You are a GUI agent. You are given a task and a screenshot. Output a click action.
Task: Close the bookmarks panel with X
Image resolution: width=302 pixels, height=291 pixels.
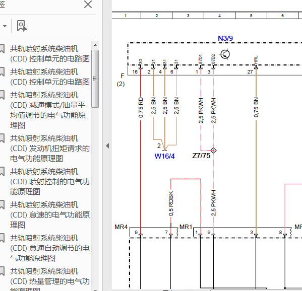(88, 5)
